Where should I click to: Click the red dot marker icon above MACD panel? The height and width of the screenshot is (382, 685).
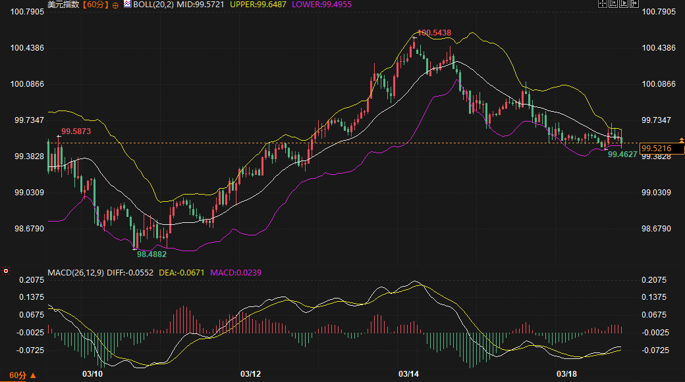pos(6,270)
